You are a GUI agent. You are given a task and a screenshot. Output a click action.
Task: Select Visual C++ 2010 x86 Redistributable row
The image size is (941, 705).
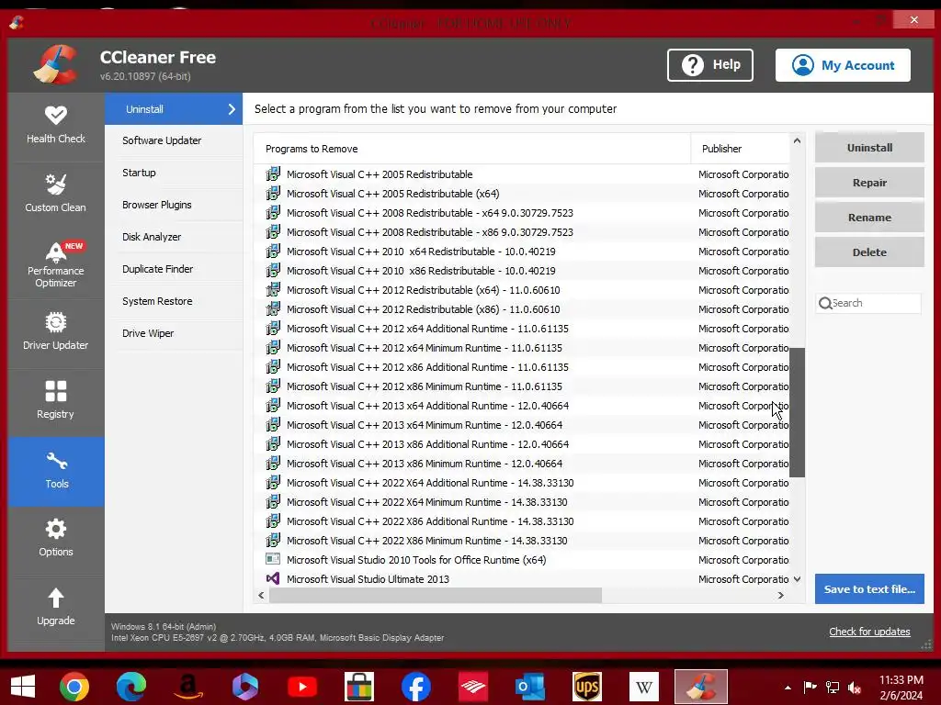(522, 271)
